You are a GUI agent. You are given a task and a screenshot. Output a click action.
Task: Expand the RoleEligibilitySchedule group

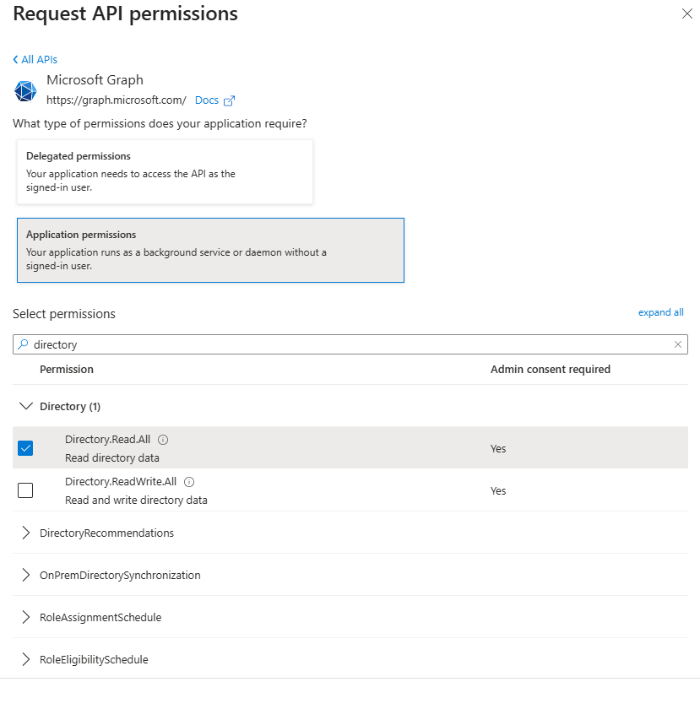[x=25, y=659]
